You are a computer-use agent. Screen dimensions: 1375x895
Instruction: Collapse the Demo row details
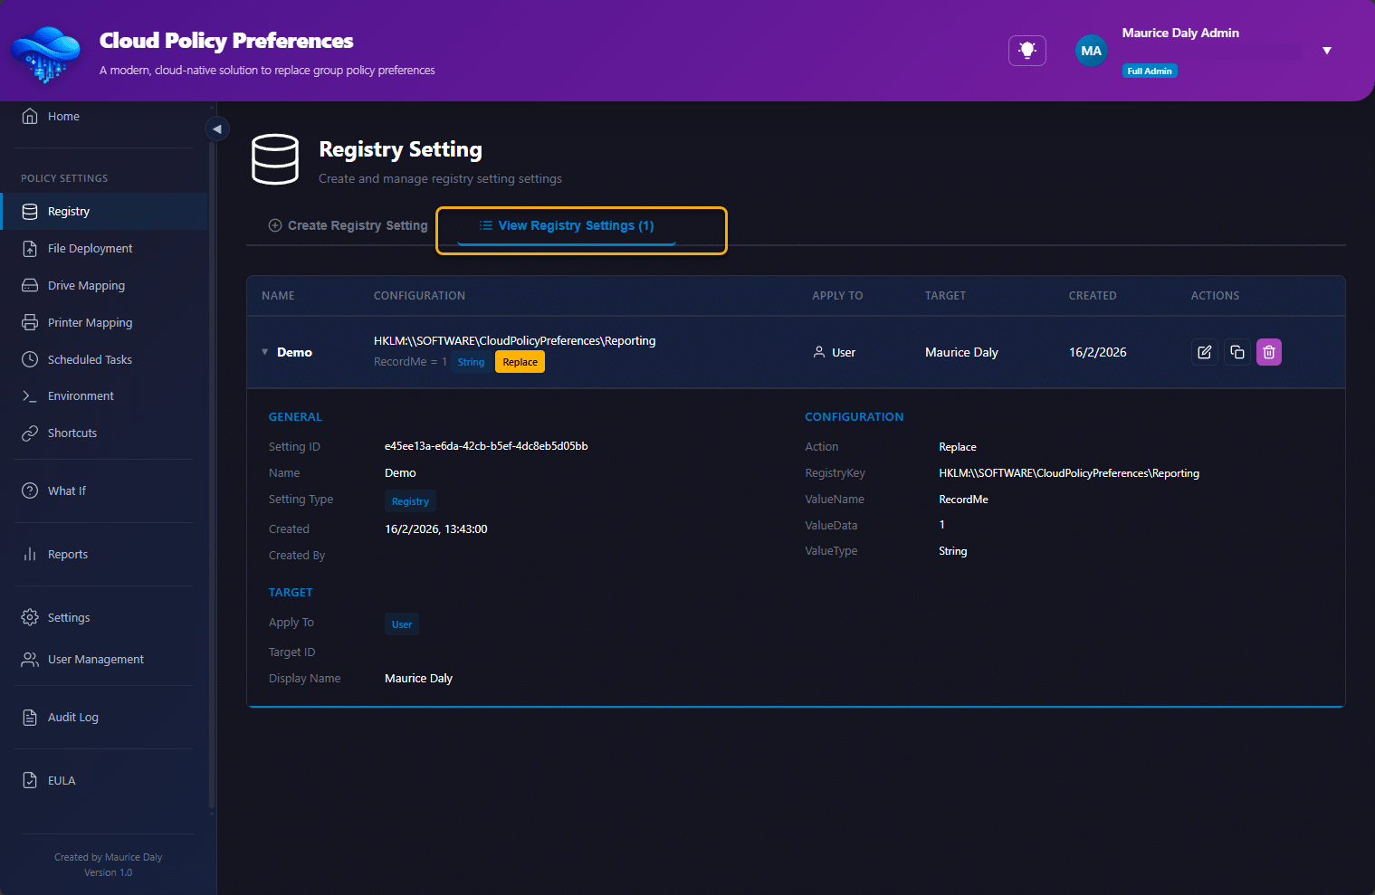[265, 352]
